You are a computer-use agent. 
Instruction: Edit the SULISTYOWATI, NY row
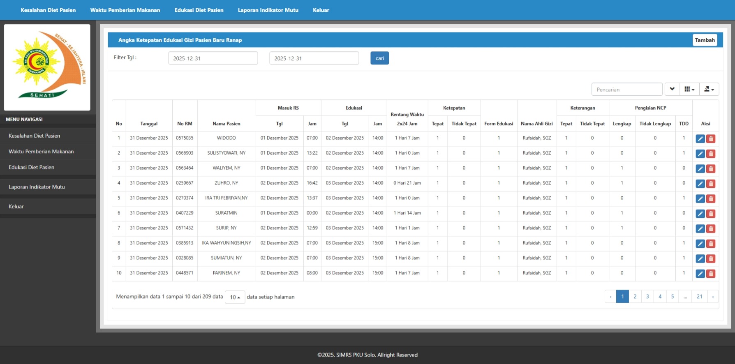click(x=700, y=154)
